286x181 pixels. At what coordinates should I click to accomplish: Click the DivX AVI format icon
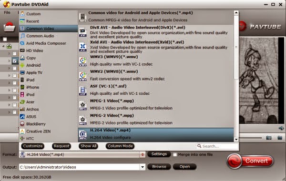point(83,32)
